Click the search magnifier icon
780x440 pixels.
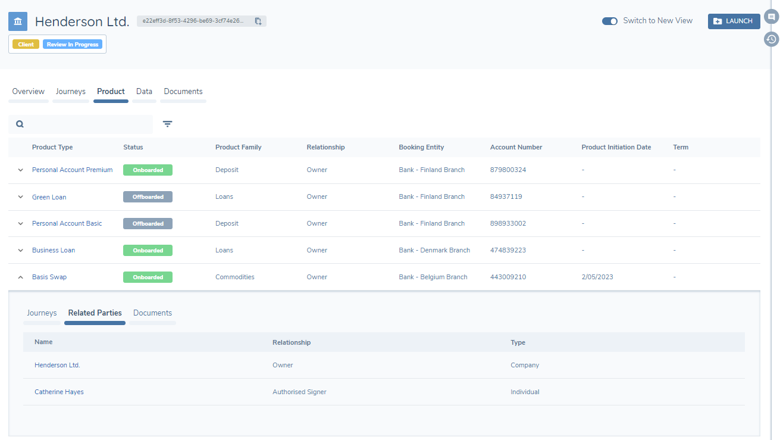coord(20,124)
